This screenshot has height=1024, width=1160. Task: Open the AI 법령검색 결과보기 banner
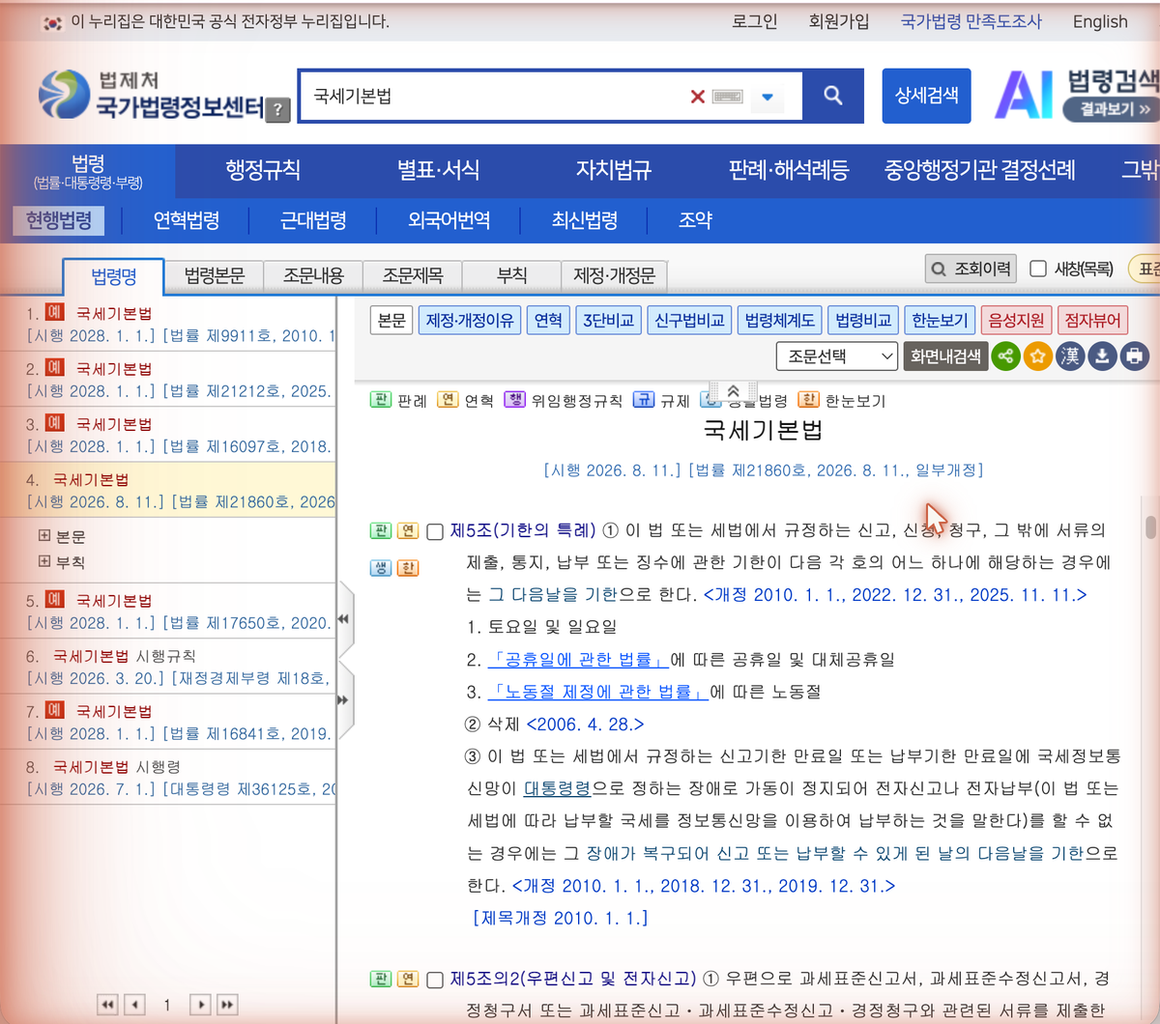[1077, 95]
